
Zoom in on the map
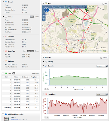[44, 16]
